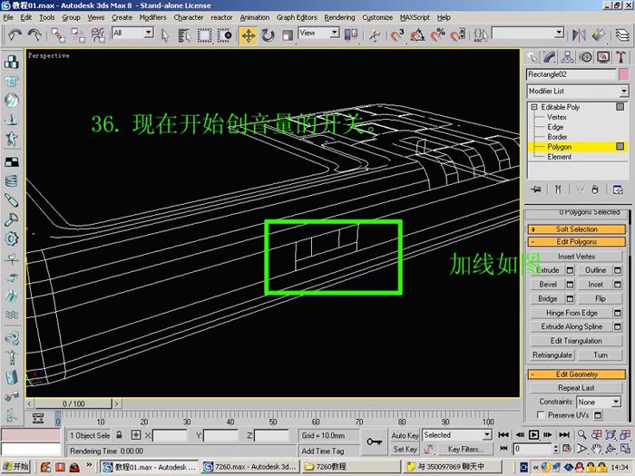Enable Preserve UVs checkbox
This screenshot has width=635, height=476.
(541, 415)
